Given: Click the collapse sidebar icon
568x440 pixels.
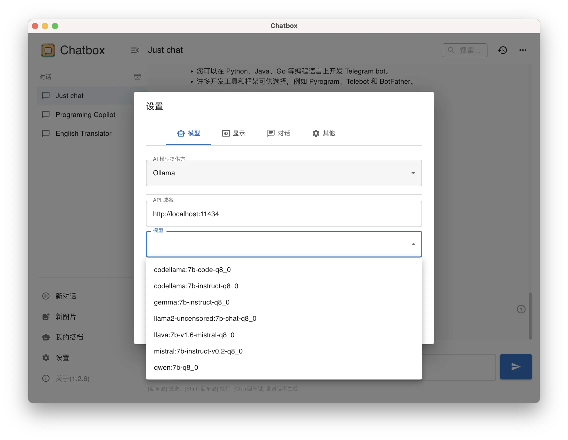Looking at the screenshot, I should (134, 50).
